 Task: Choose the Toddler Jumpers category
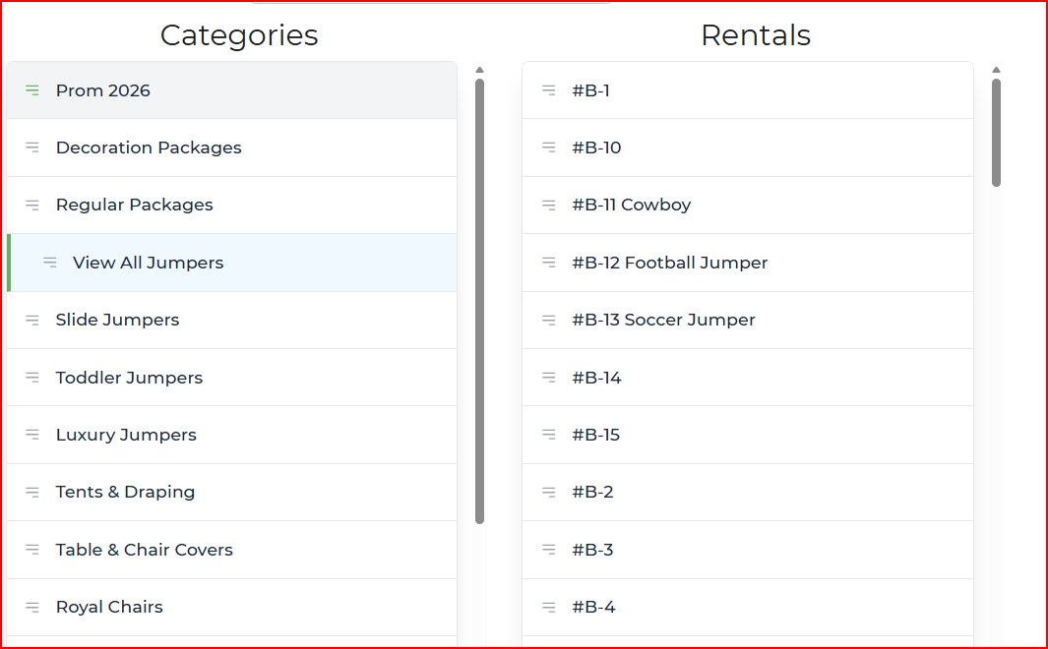pos(129,378)
